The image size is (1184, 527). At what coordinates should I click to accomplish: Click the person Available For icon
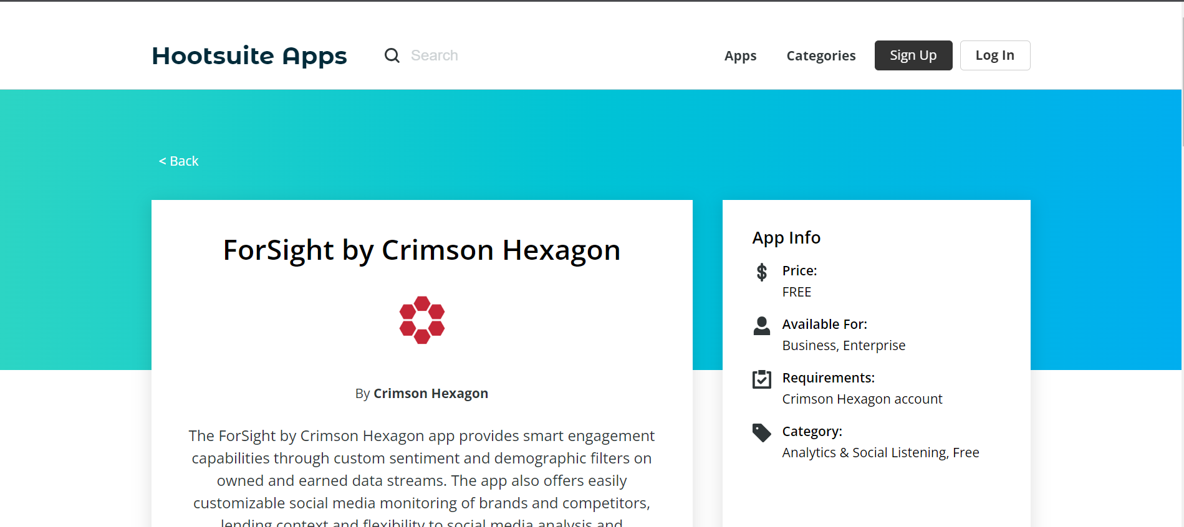[761, 326]
